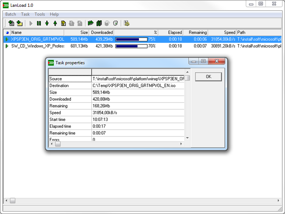Sort by Elapsed column header
Viewport: 285px width, 214px height.
pos(171,32)
